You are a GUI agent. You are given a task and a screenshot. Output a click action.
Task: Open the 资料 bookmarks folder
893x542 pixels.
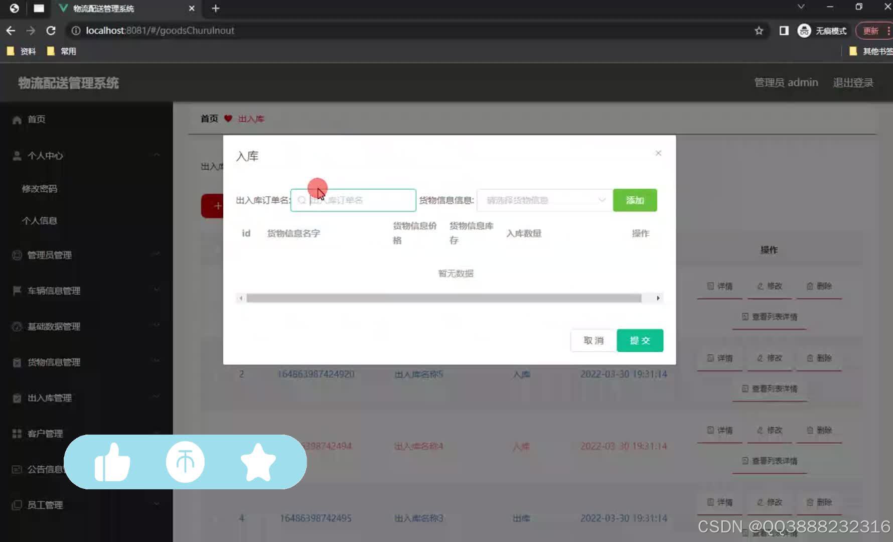pos(28,51)
